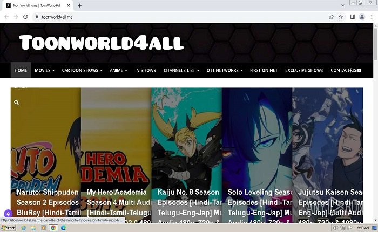Reload the page with the refresh icon
This screenshot has height=232, width=378.
coord(25,17)
